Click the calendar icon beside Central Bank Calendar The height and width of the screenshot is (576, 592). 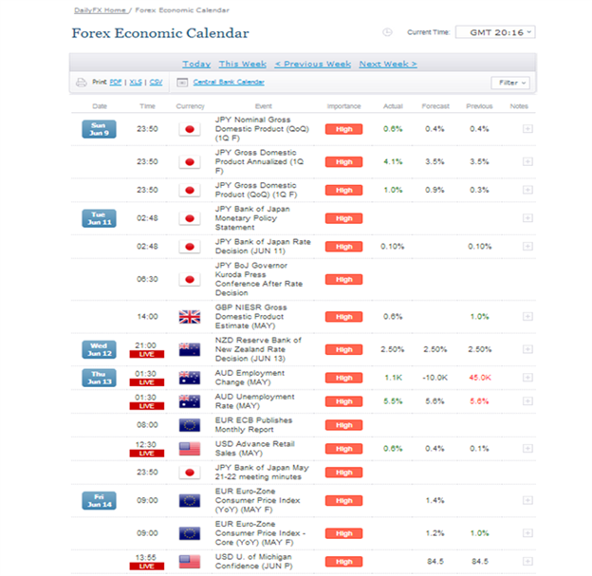pos(182,83)
